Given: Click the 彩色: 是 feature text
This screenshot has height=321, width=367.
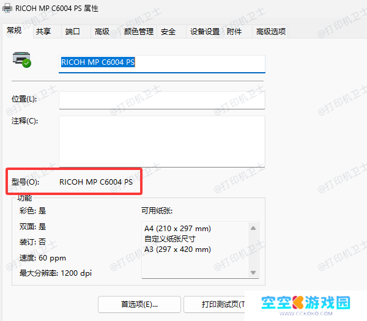Looking at the screenshot, I should click(x=32, y=211).
